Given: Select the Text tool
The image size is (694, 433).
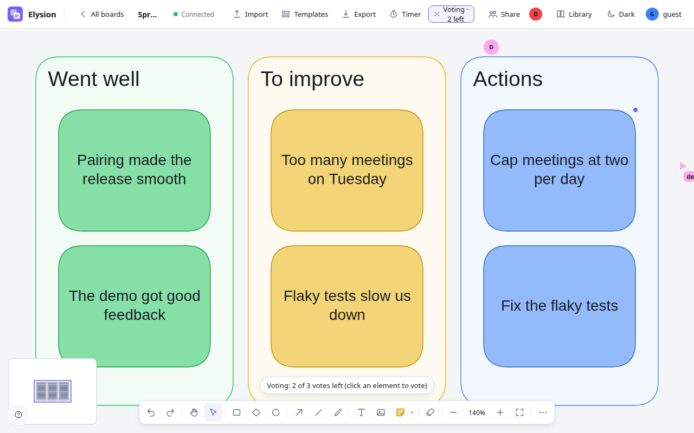Looking at the screenshot, I should coord(362,412).
